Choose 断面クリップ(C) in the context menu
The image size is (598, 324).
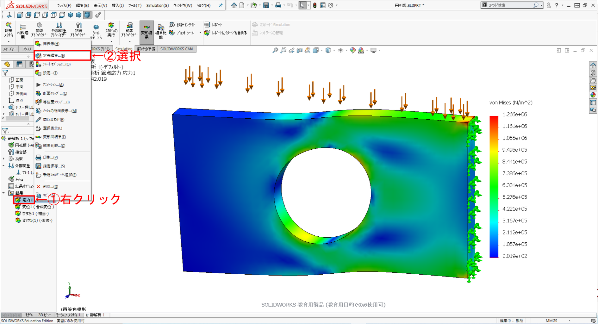tap(62, 93)
